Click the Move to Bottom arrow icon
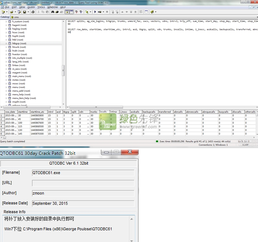This screenshot has height=242, width=258. [x=136, y=12]
